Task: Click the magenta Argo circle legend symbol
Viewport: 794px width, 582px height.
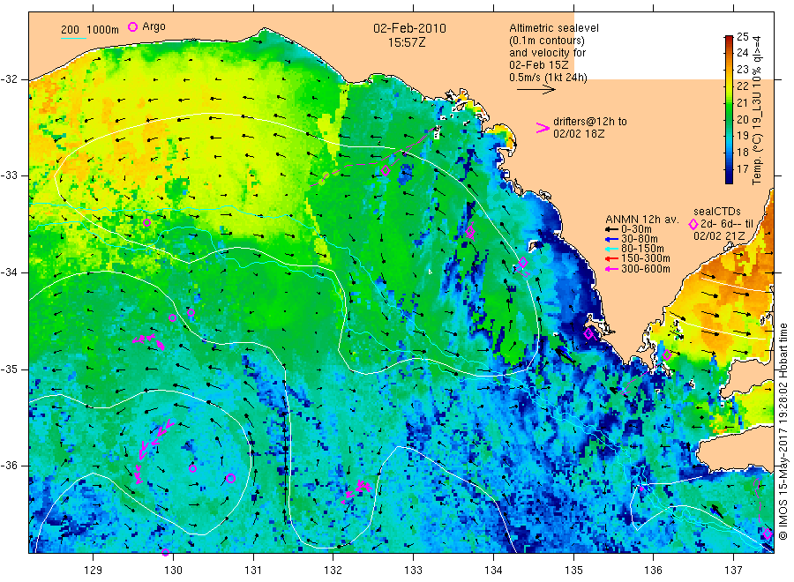Action: click(132, 26)
